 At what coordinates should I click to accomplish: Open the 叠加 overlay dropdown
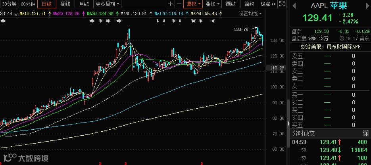tap(212, 4)
